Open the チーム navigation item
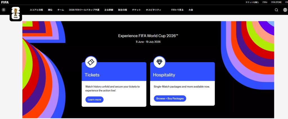 tap(60, 10)
